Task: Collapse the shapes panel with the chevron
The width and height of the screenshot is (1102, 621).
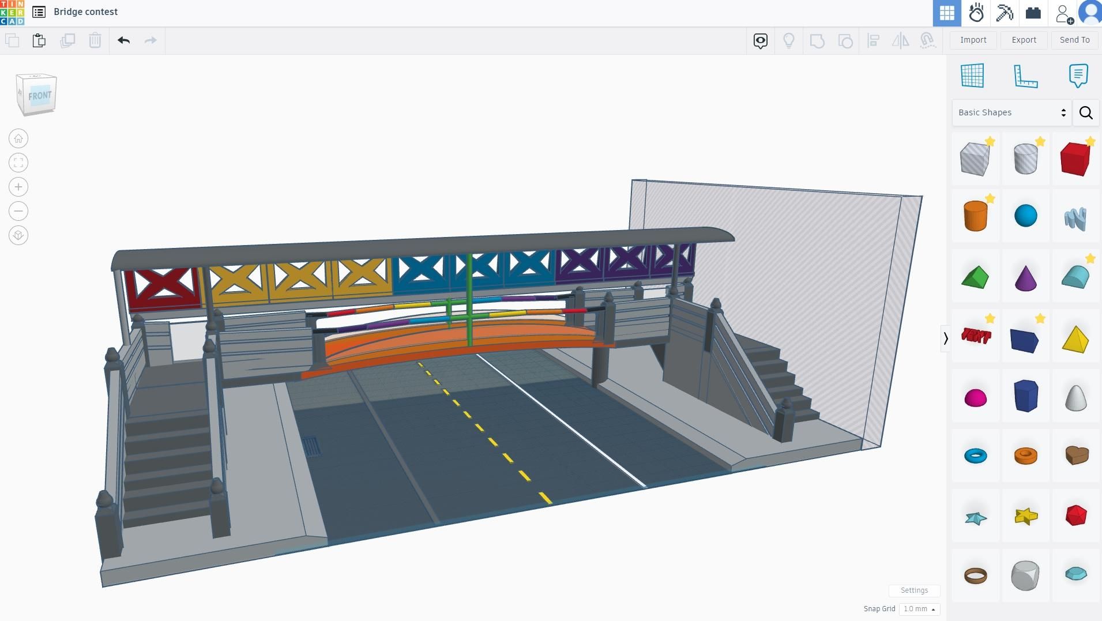Action: pos(946,338)
